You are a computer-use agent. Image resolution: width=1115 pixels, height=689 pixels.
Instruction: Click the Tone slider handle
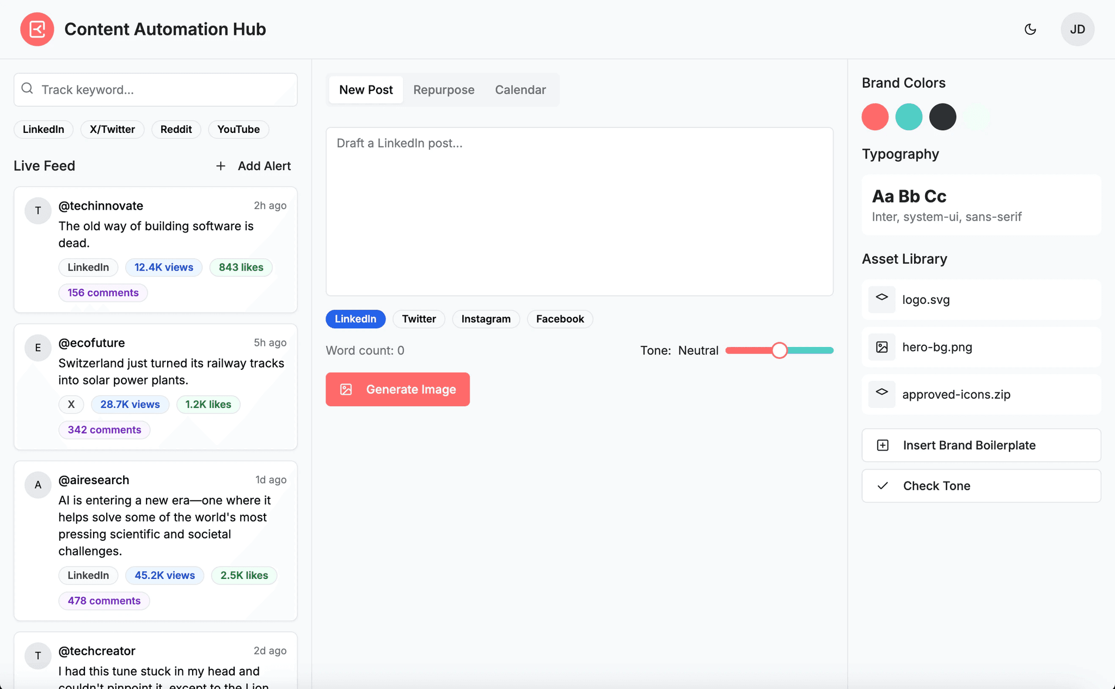(x=779, y=351)
